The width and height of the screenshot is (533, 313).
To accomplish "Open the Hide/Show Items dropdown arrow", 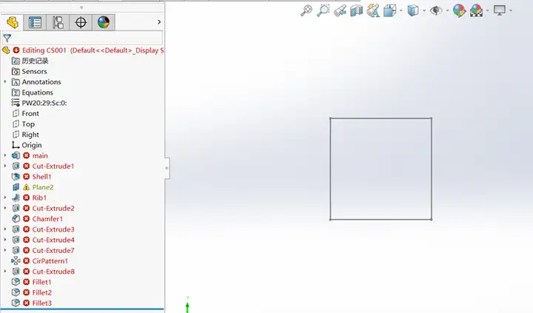I will coord(447,10).
